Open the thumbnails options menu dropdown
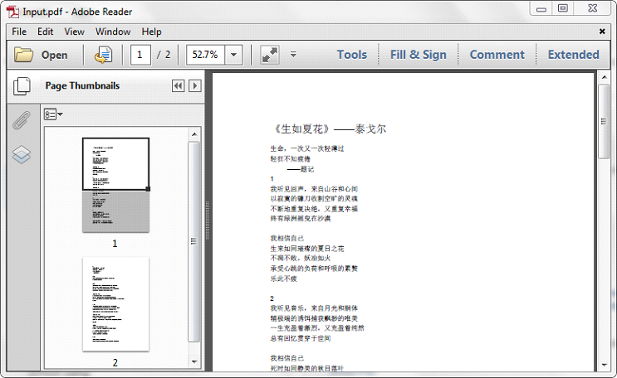The height and width of the screenshot is (378, 617). 53,114
